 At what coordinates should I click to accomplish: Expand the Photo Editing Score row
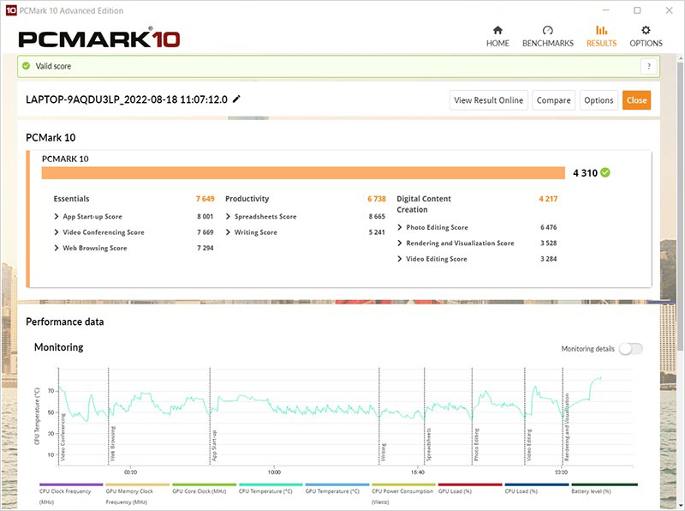[x=400, y=227]
